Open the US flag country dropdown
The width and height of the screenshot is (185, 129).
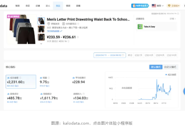pos(158,6)
